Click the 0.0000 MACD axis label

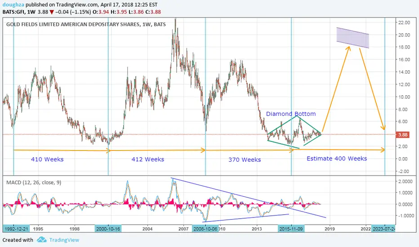pyautogui.click(x=405, y=204)
